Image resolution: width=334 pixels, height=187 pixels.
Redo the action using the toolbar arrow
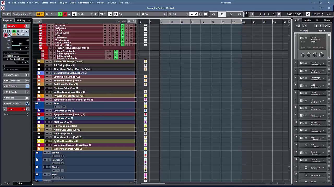[x=8, y=14]
